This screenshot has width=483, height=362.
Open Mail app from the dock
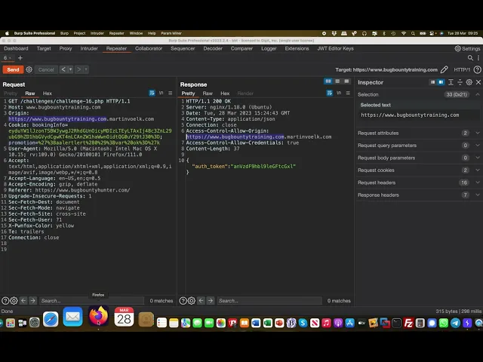pyautogui.click(x=72, y=317)
